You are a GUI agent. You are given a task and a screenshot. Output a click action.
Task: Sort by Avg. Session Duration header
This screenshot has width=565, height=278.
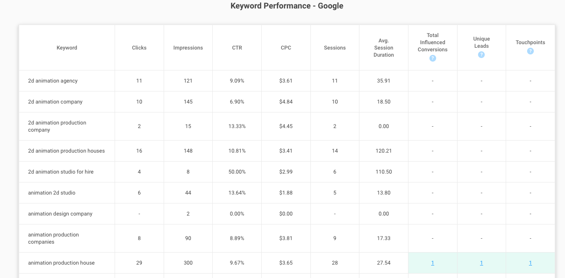point(384,48)
